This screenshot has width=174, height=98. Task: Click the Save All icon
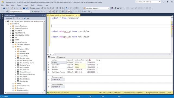coord(27,8)
